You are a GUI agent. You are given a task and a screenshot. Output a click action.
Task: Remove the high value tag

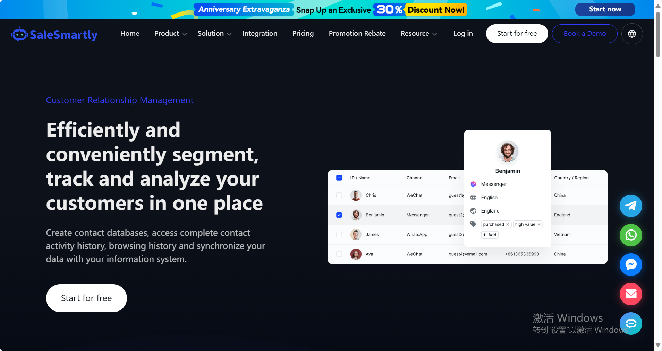point(539,224)
